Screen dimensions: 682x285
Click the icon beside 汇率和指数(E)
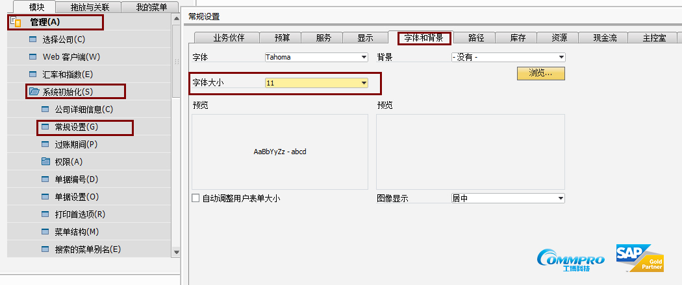(x=33, y=74)
